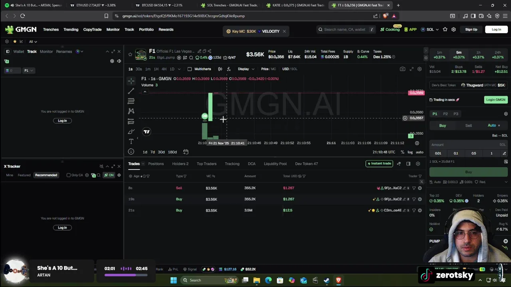Image resolution: width=511 pixels, height=287 pixels.
Task: Switch to the Holders 2 tab
Action: pos(180,164)
